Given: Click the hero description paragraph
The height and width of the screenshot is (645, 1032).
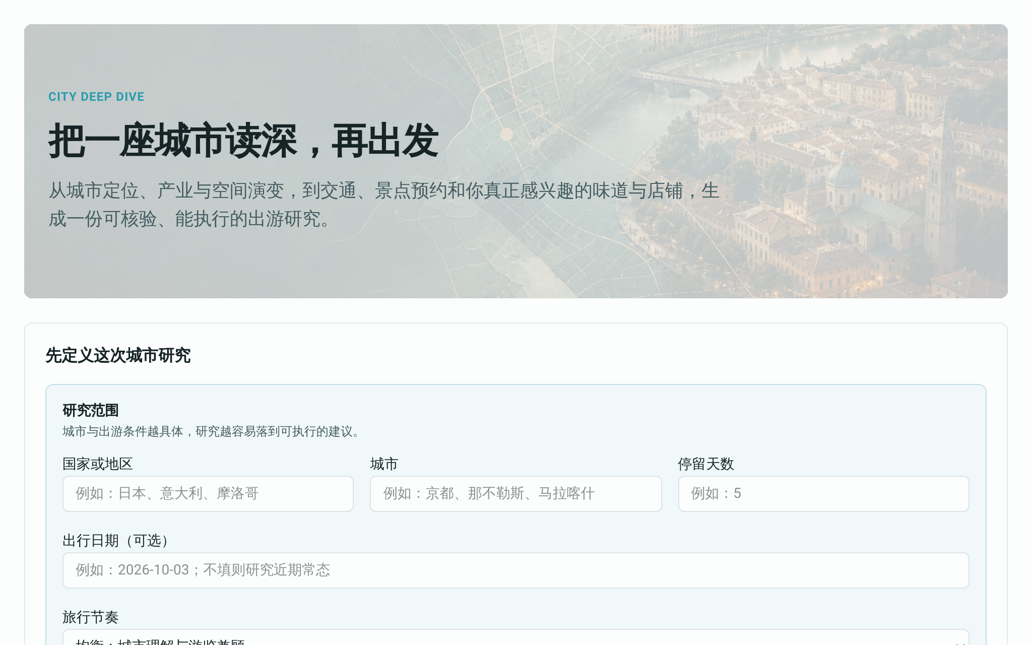Looking at the screenshot, I should (x=384, y=205).
